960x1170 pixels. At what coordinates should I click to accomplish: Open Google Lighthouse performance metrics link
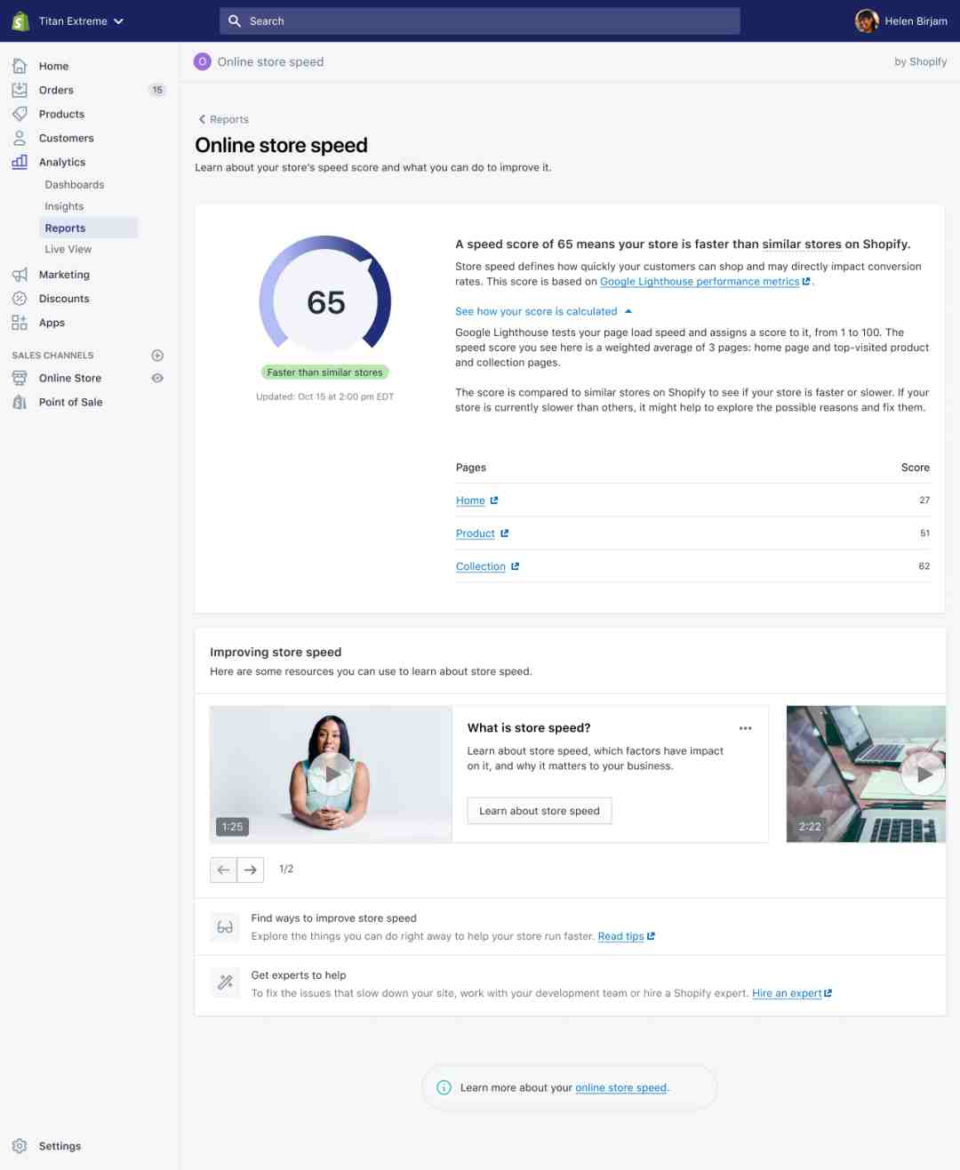700,282
